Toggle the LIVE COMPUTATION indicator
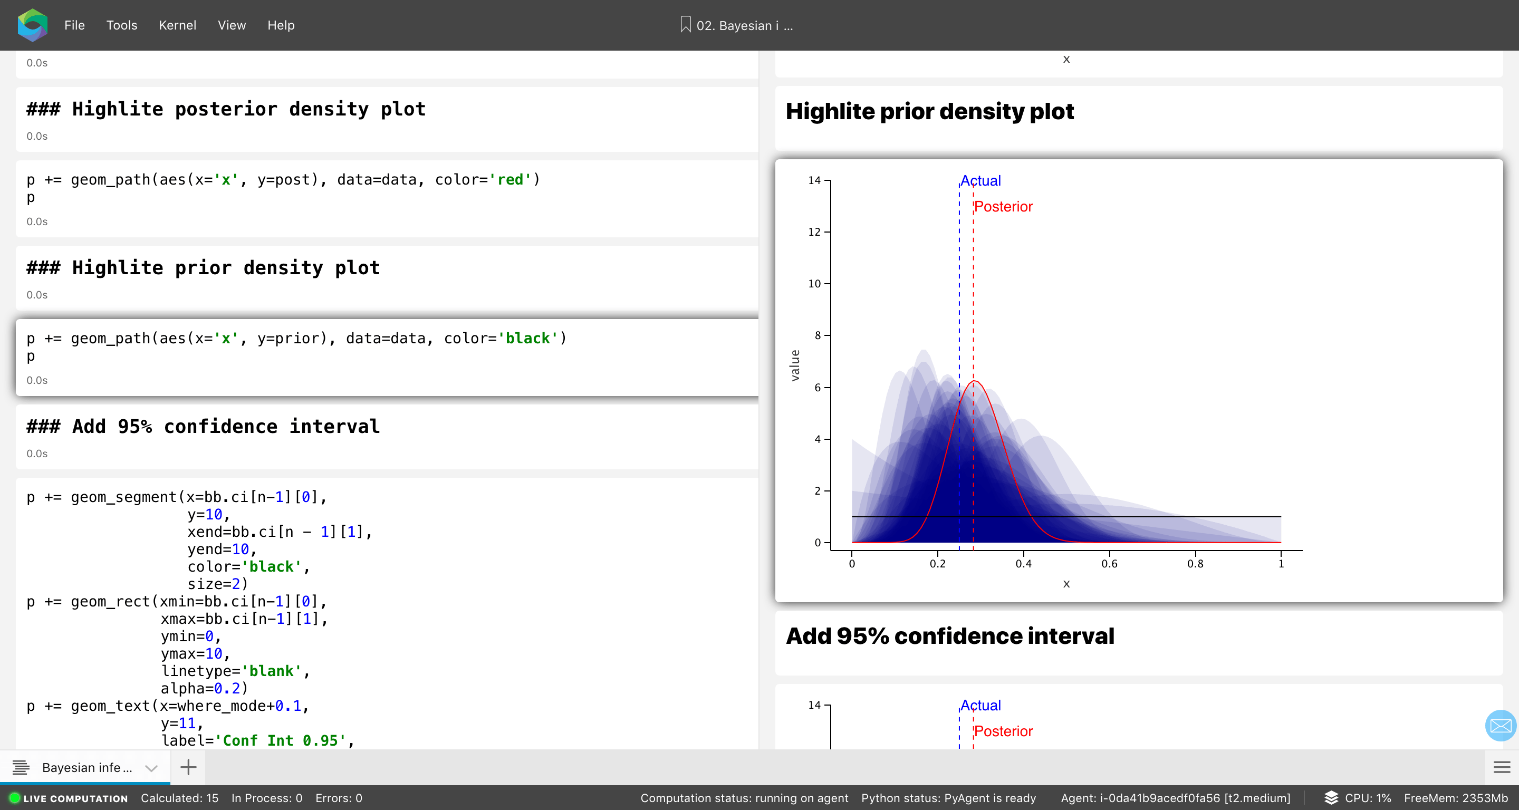This screenshot has height=810, width=1519. click(69, 798)
